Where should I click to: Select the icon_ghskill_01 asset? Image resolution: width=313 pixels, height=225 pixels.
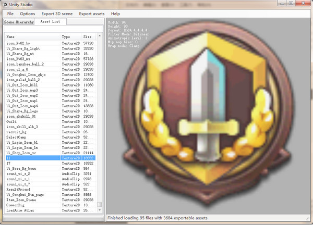[x=51, y=116]
